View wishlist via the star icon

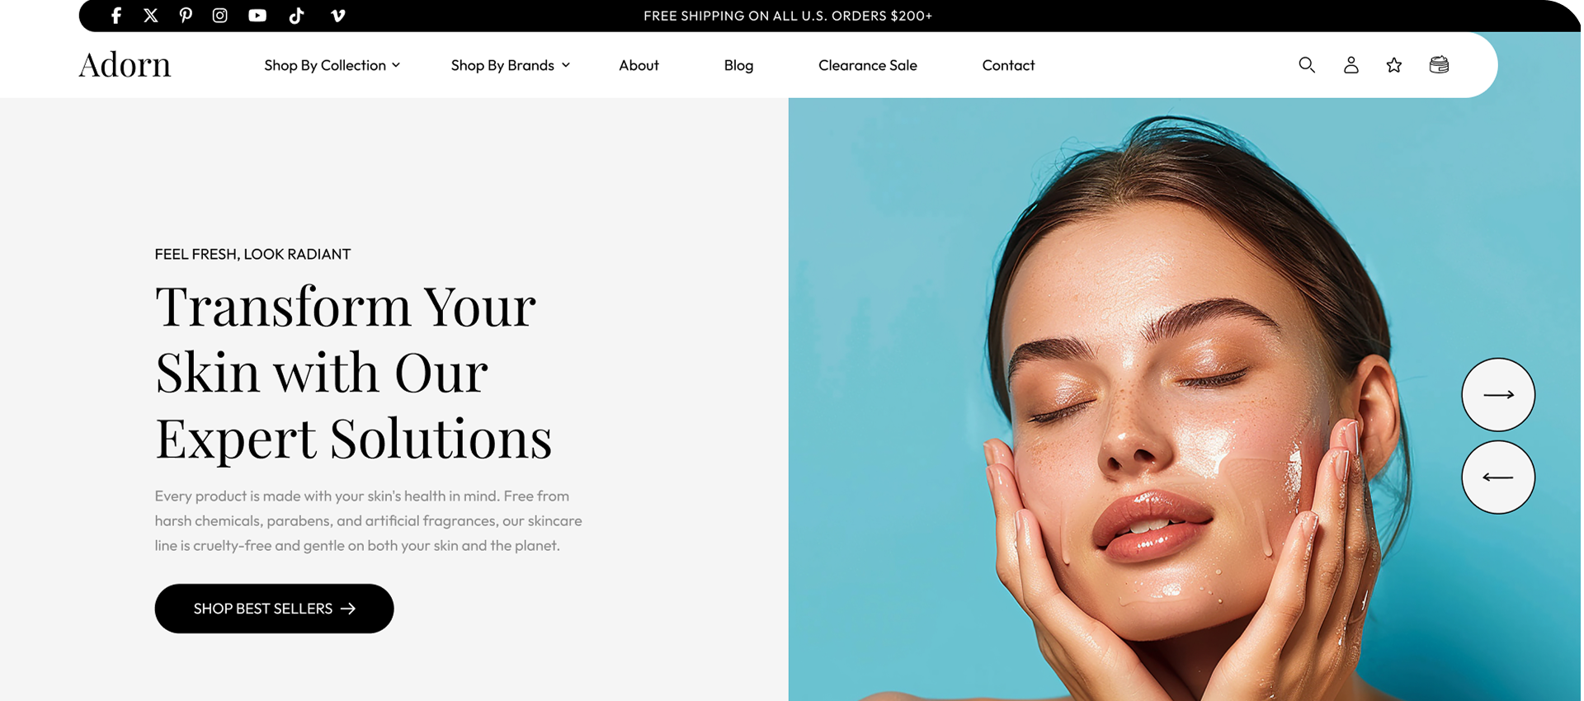[1394, 64]
